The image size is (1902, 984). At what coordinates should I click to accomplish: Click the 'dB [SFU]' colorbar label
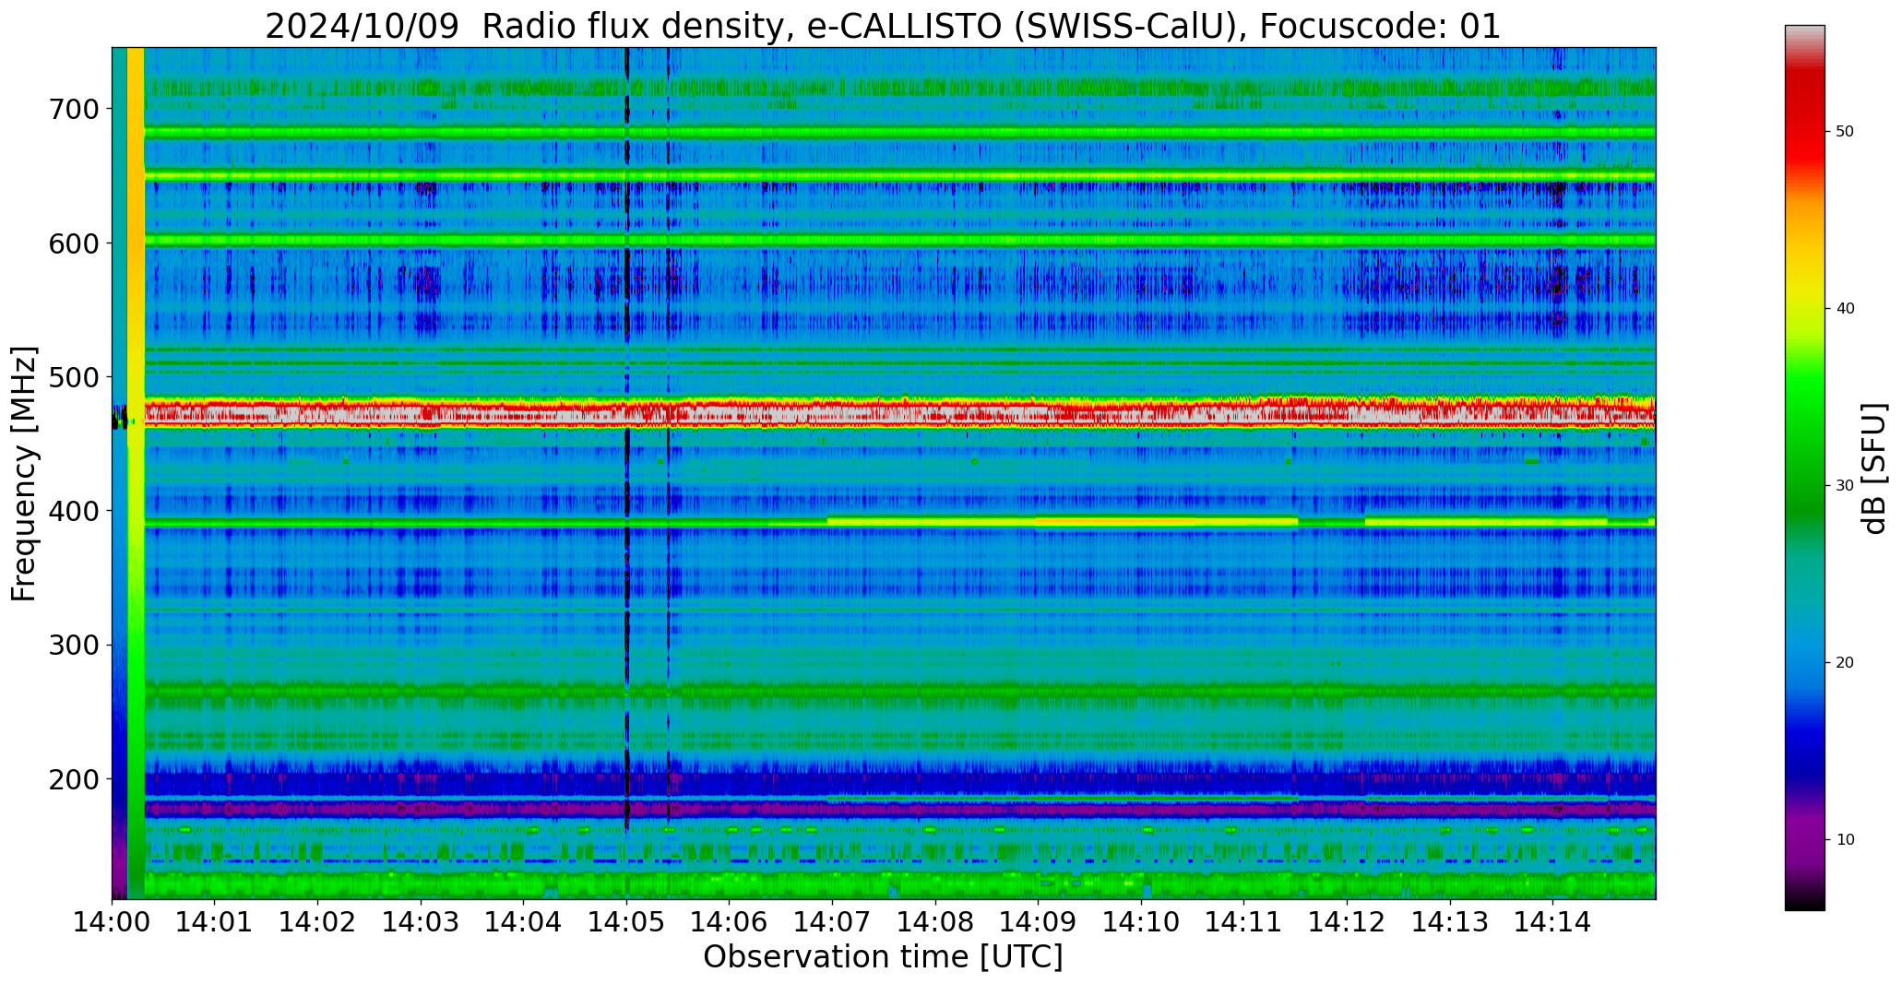(1874, 468)
